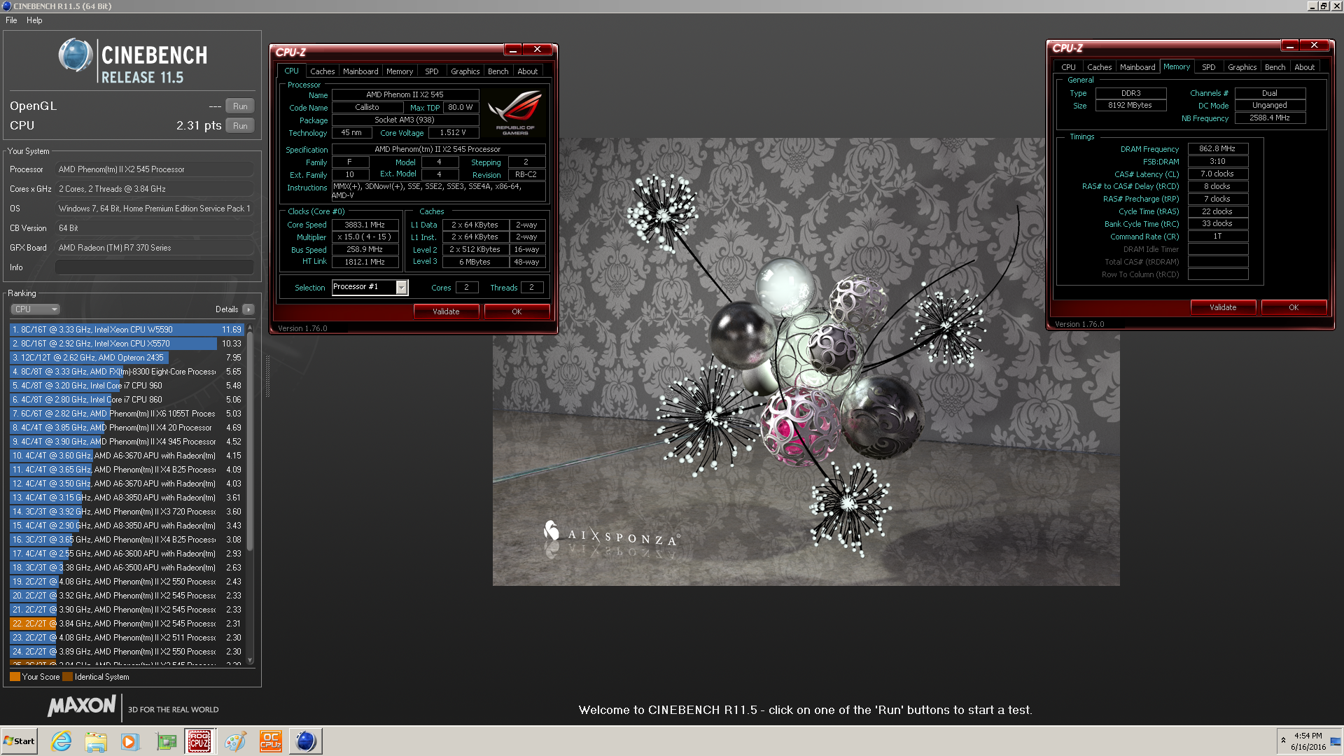Open Caches tab in right CPU-Z window
The image size is (1344, 756).
tap(1099, 67)
